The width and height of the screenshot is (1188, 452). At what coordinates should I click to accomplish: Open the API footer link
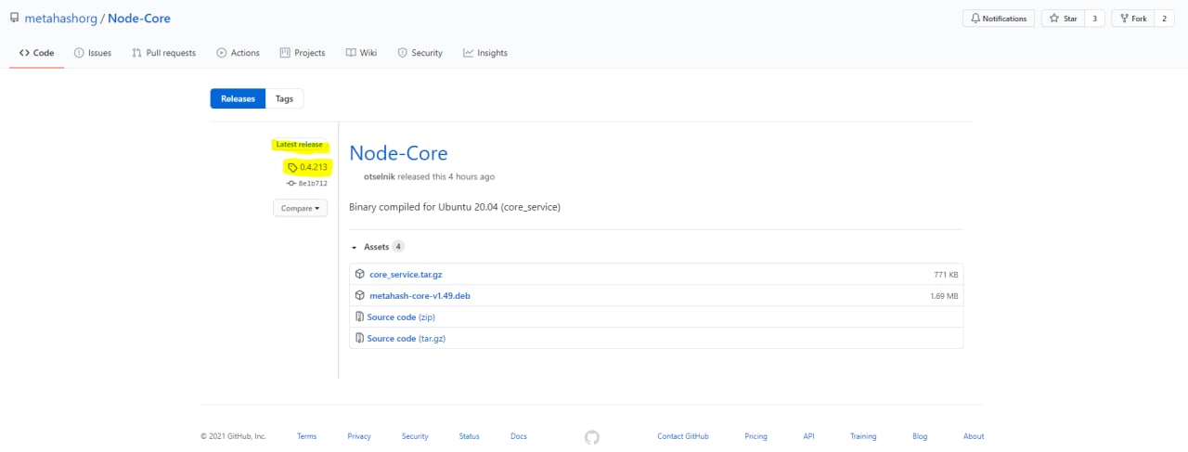[x=808, y=436]
